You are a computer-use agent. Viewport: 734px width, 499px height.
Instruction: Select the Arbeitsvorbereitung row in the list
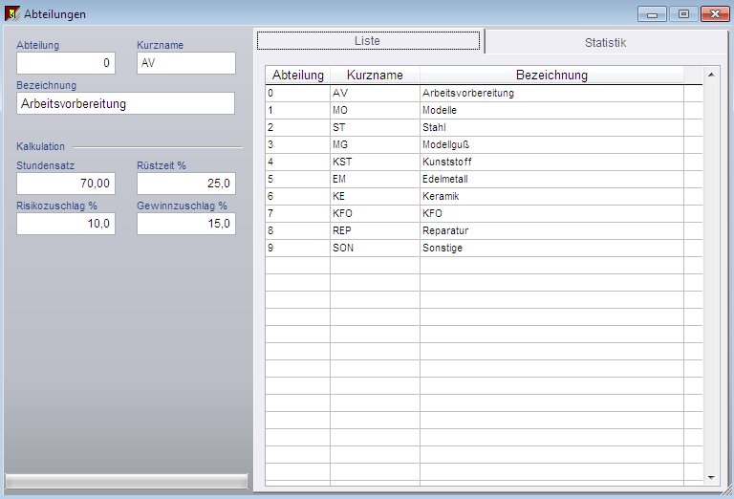click(x=484, y=93)
